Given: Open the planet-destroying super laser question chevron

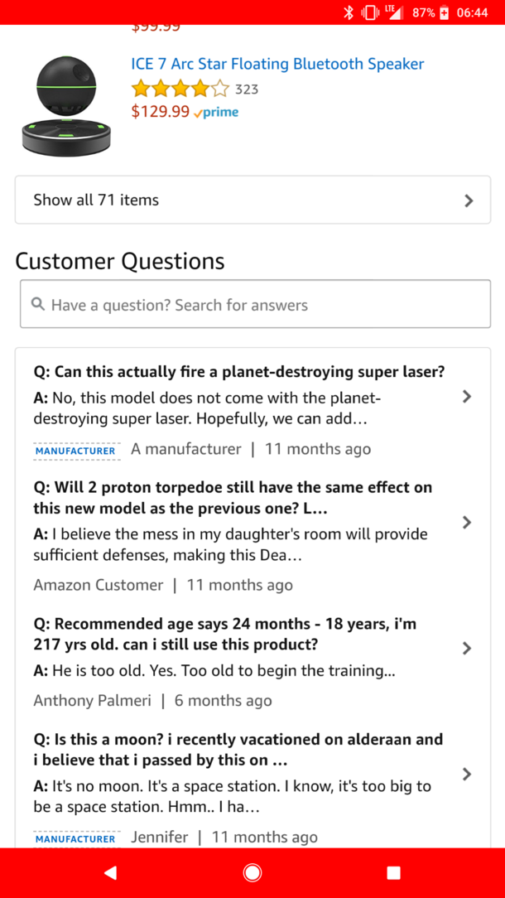Looking at the screenshot, I should [467, 397].
